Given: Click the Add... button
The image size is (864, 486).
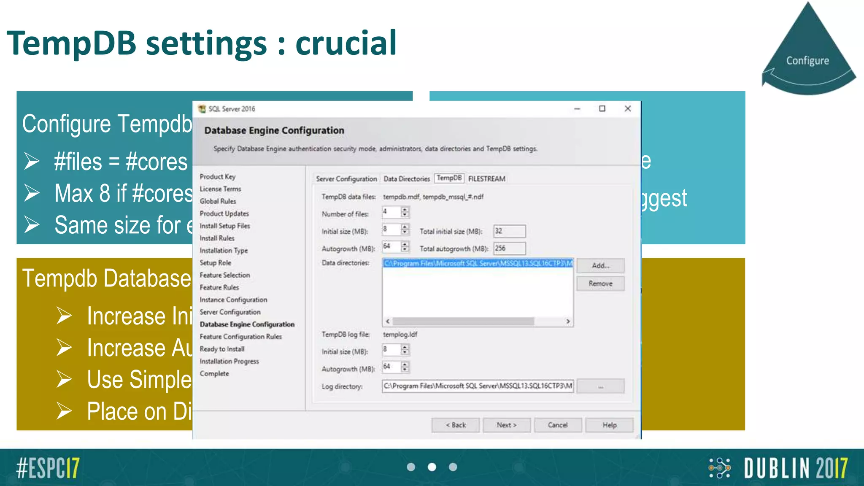Looking at the screenshot, I should pos(600,266).
